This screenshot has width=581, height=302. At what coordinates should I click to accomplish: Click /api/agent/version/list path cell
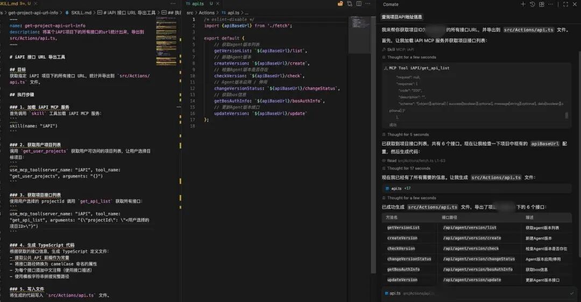click(470, 228)
